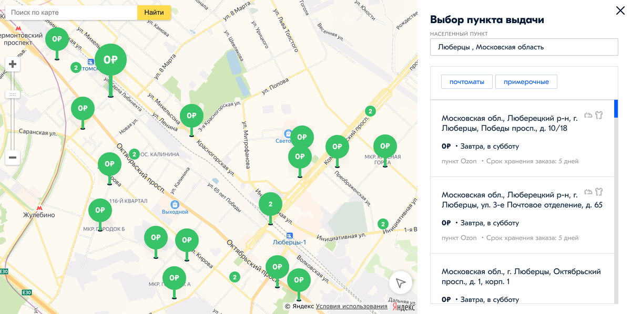Open Условия использования link
Viewport: 631px width, 314px height.
click(351, 306)
